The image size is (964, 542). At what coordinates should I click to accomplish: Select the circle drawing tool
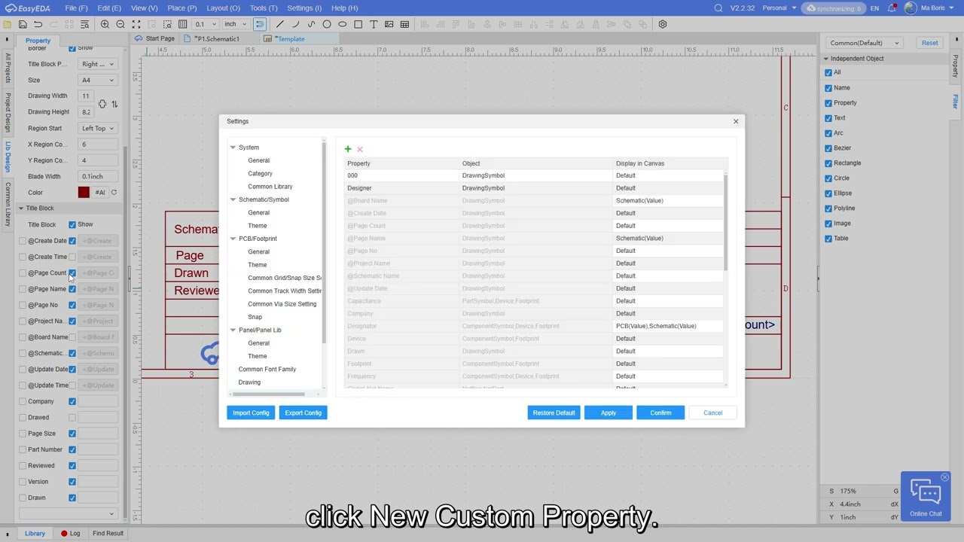pos(327,24)
